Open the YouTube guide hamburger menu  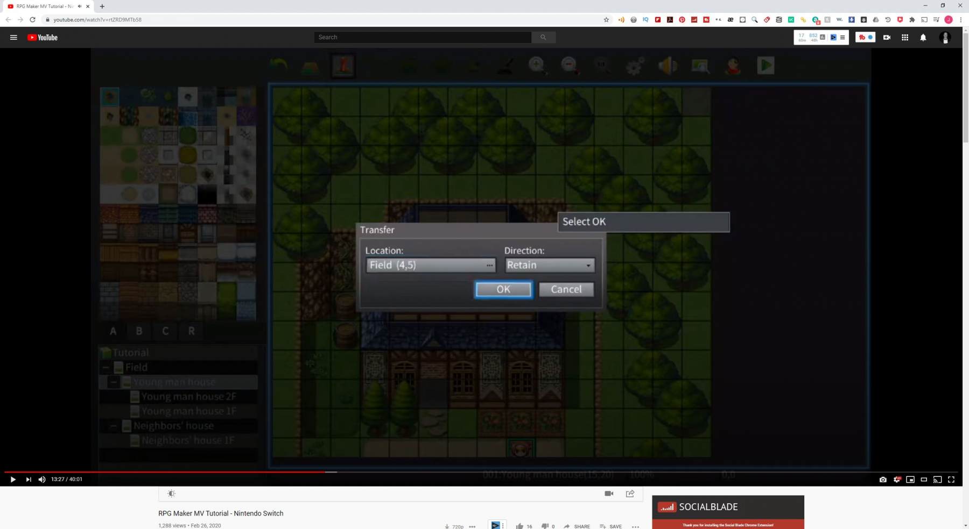(13, 37)
